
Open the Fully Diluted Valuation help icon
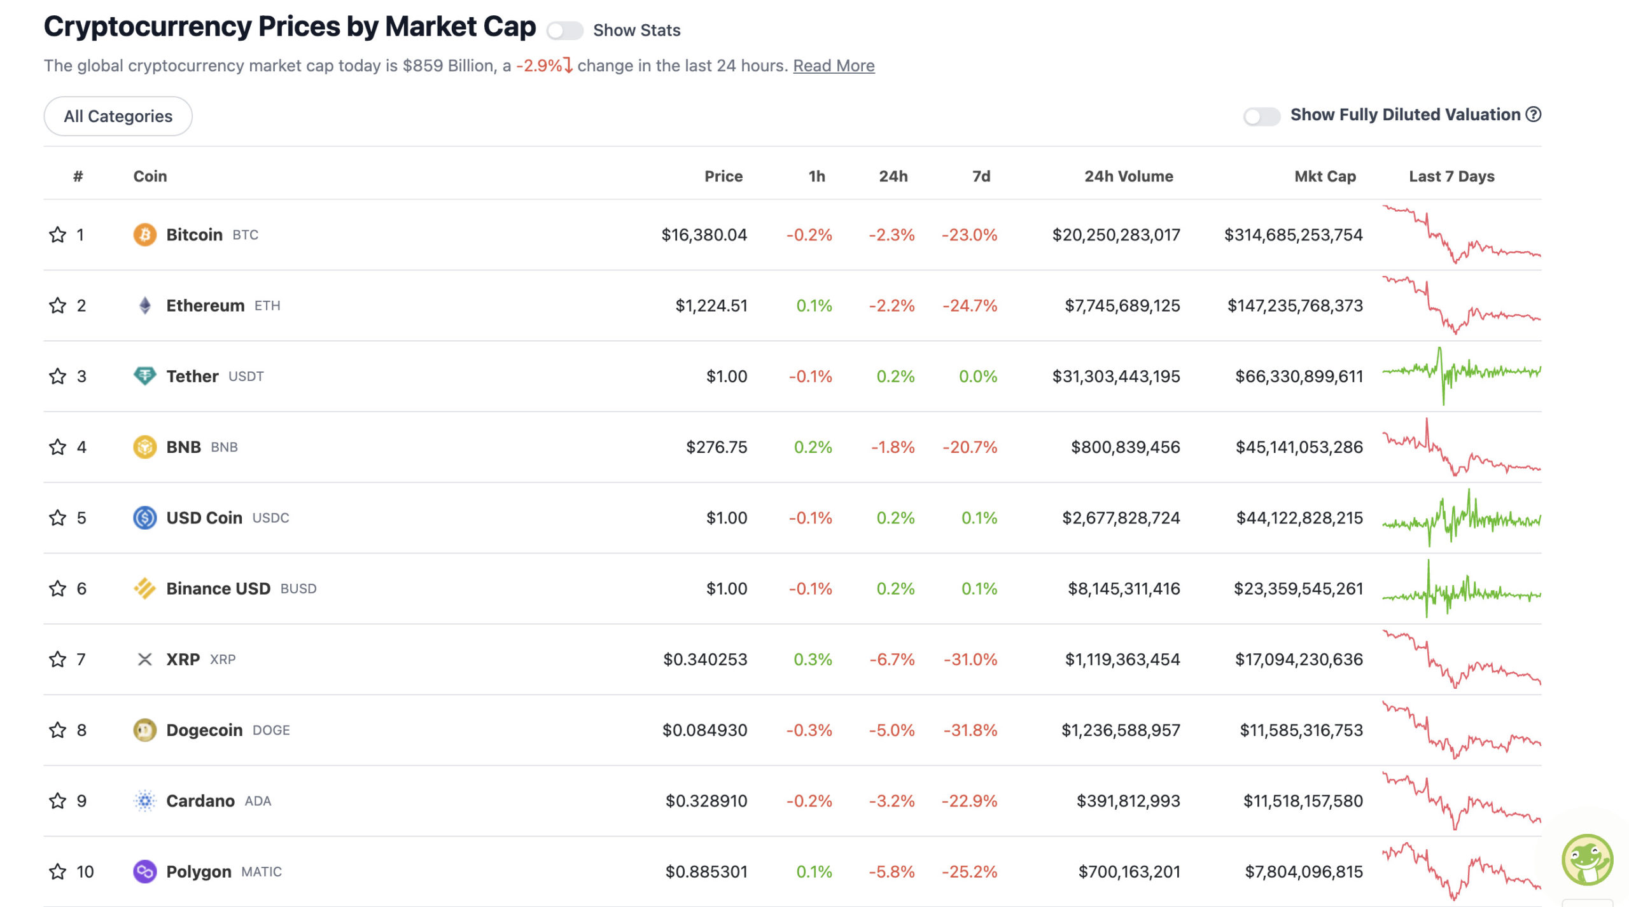1534,114
